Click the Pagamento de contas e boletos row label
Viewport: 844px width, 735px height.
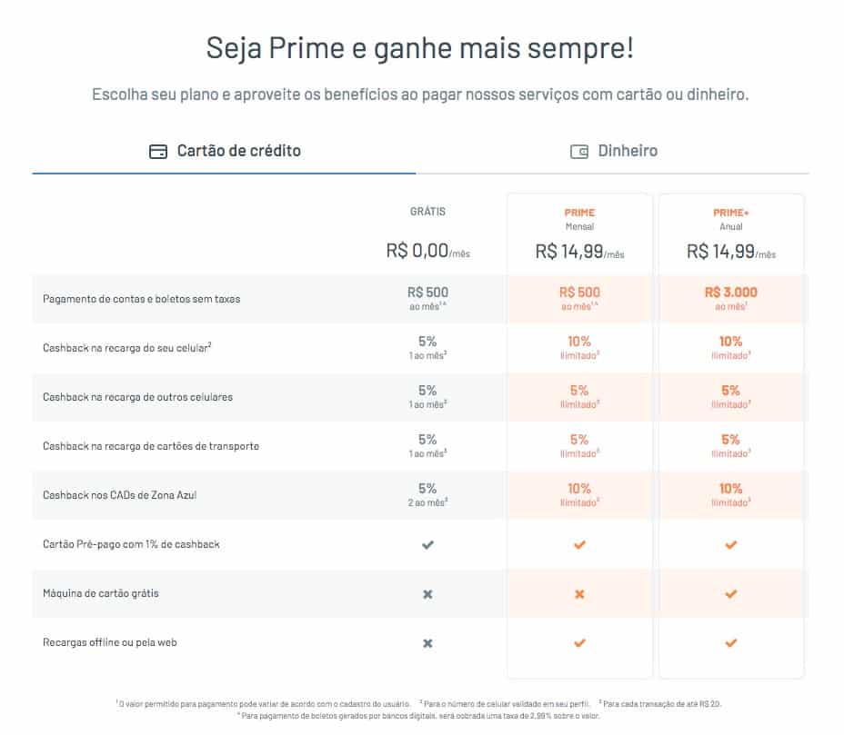(142, 299)
